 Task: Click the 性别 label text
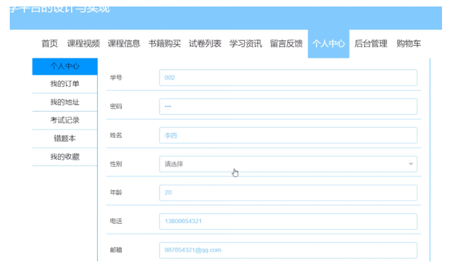coord(116,163)
